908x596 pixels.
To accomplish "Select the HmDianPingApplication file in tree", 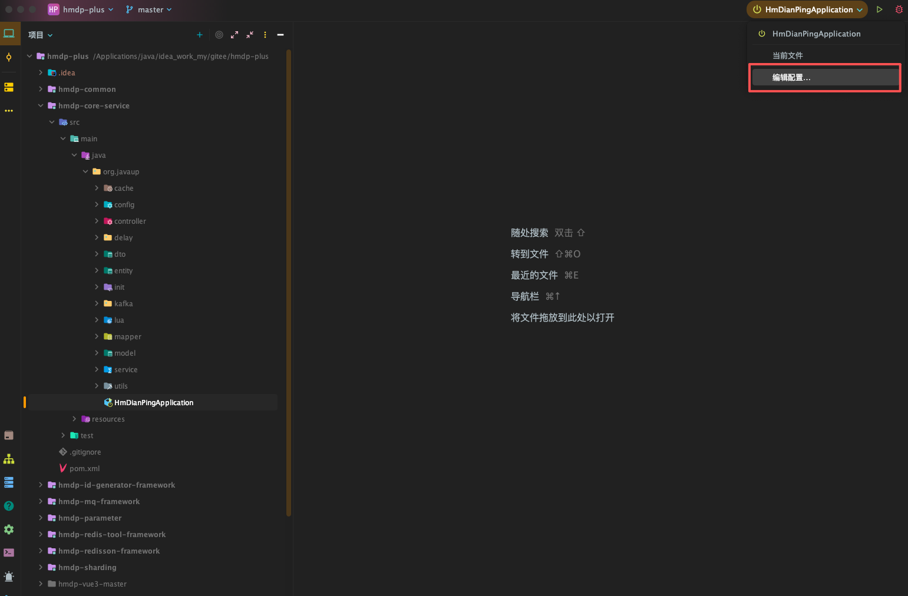I will 153,402.
